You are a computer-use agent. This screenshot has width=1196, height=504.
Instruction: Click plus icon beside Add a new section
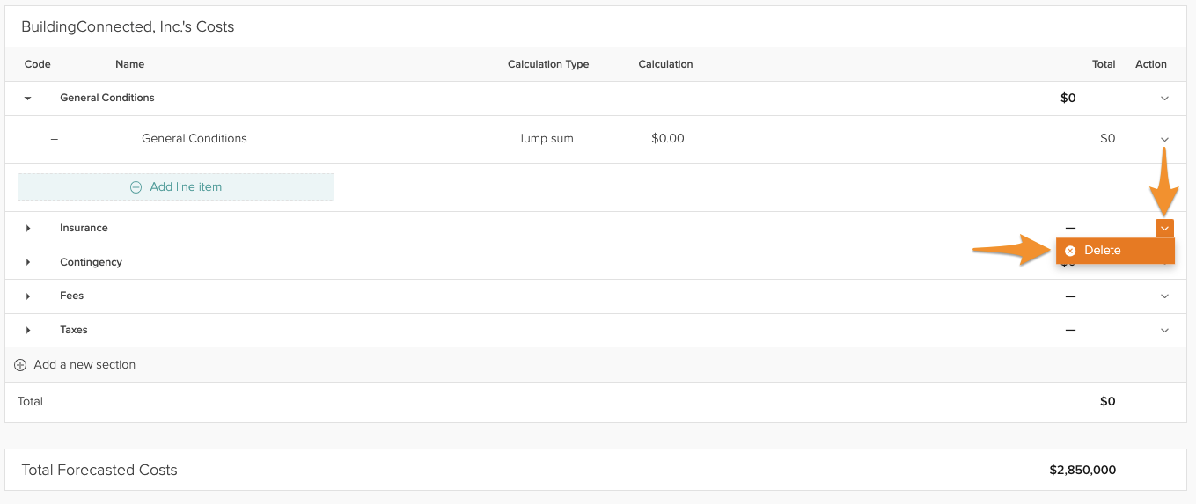click(20, 365)
